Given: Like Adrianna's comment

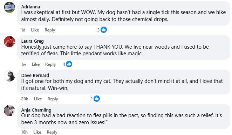Looking at the screenshot, I should pos(35,30).
